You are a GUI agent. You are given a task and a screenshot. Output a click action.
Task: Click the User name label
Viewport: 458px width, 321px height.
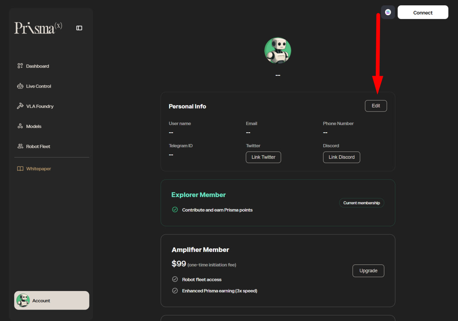point(180,123)
